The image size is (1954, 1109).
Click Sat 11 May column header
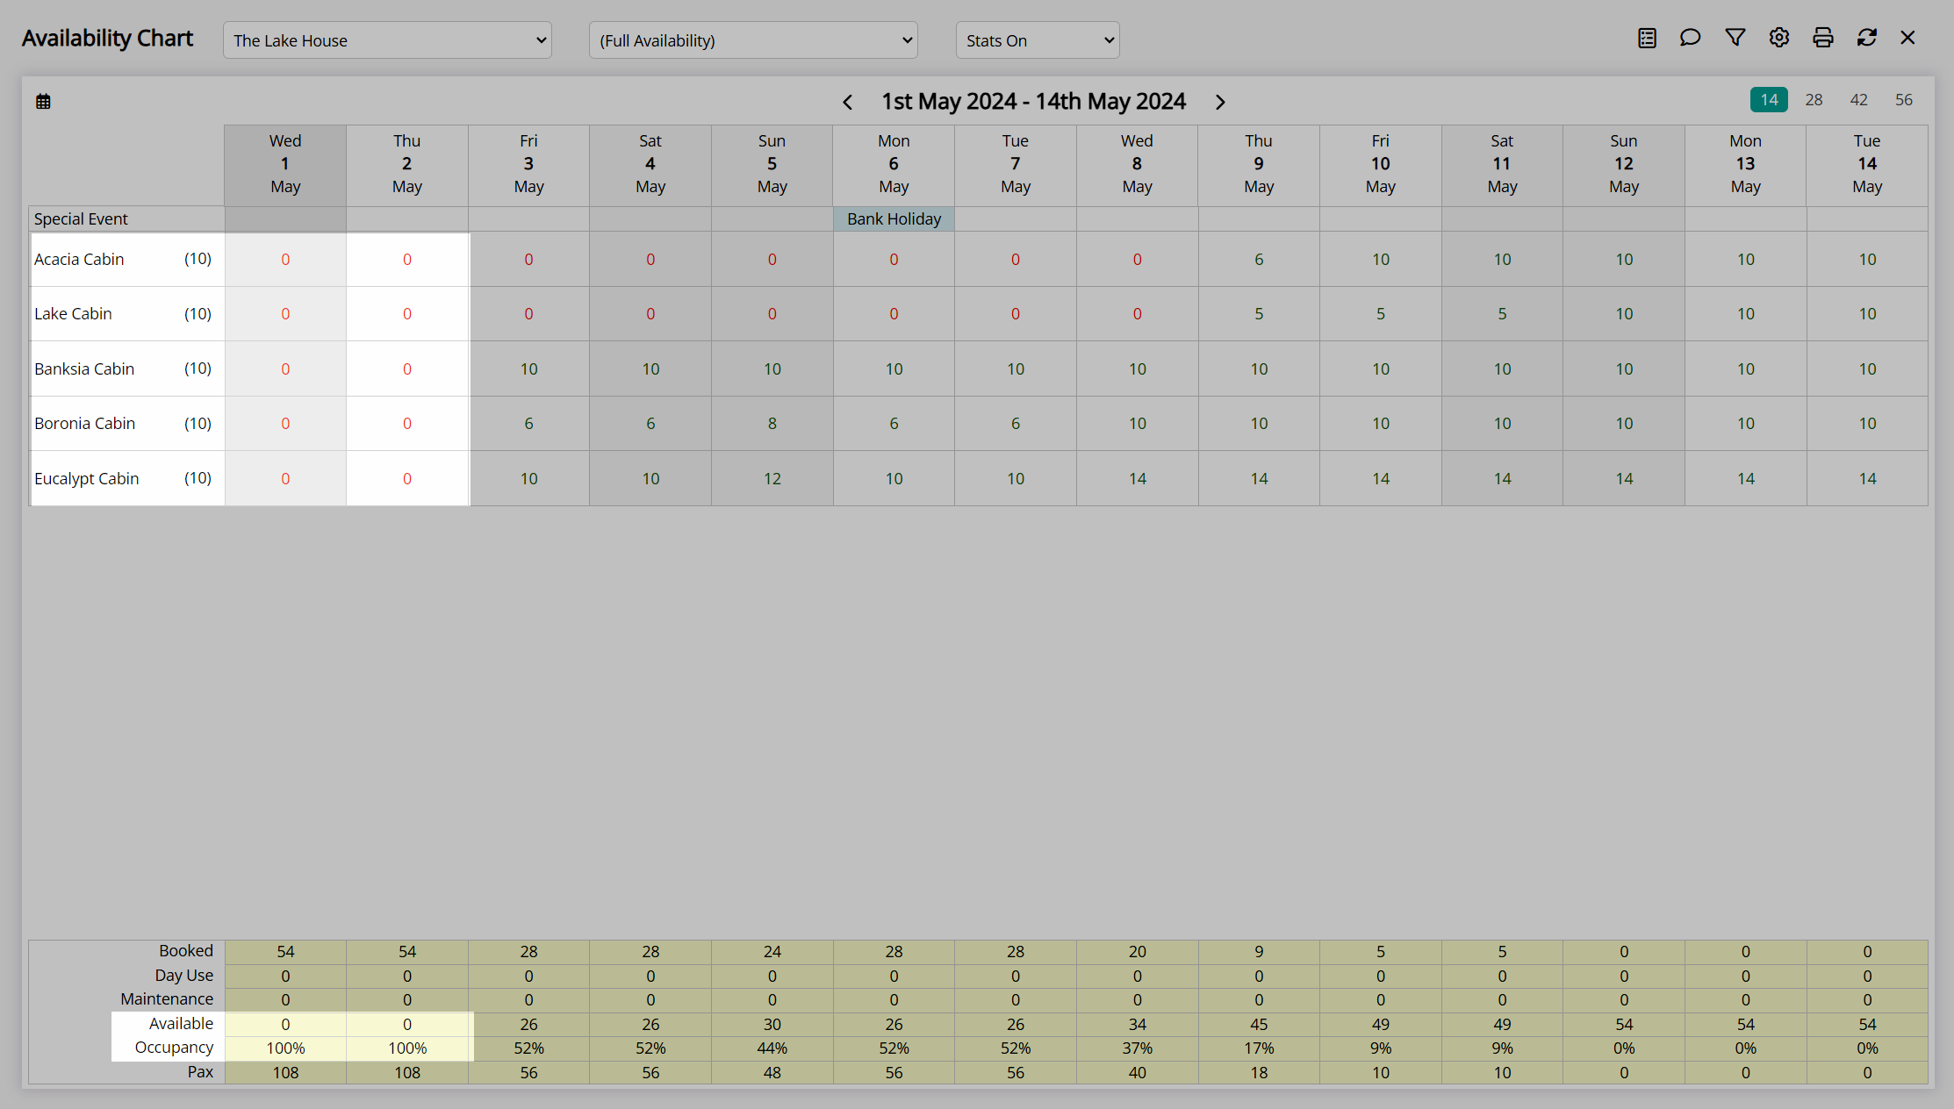1502,164
